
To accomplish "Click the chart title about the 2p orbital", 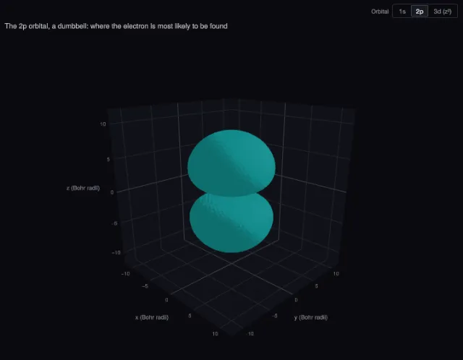I will (116, 26).
